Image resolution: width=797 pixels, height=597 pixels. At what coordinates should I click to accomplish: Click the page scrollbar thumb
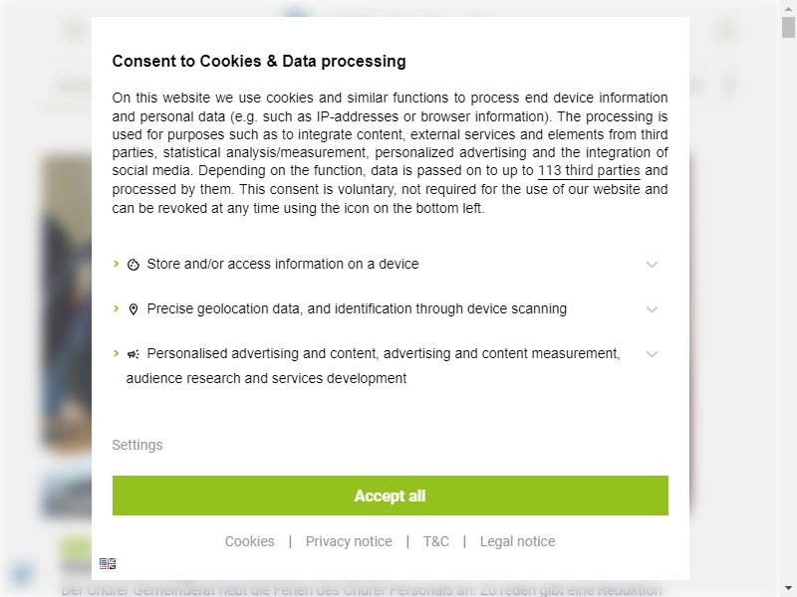[x=788, y=28]
